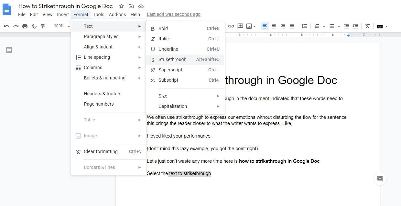Click the Insert image icon
The width and height of the screenshot is (401, 206).
point(249,26)
